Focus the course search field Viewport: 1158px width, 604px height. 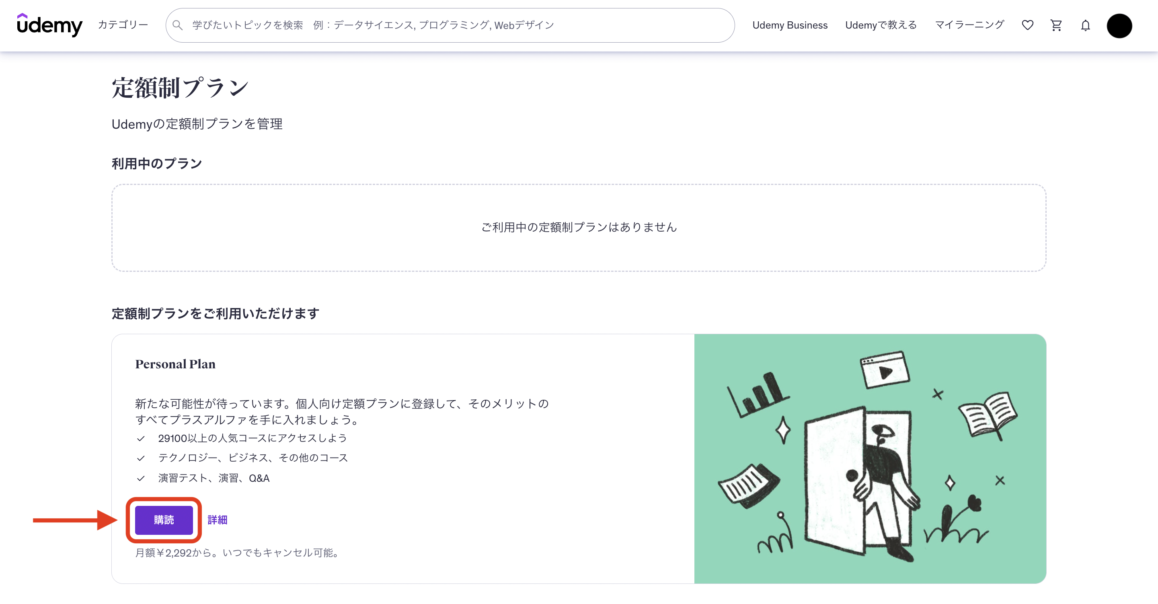(450, 25)
